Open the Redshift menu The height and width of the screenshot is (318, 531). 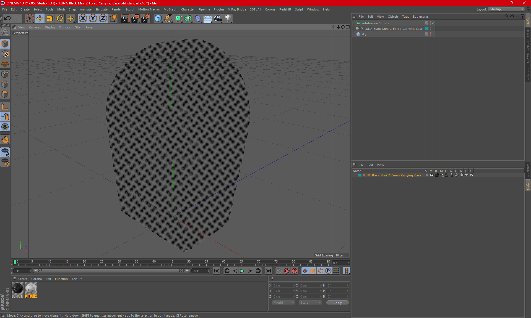285,9
